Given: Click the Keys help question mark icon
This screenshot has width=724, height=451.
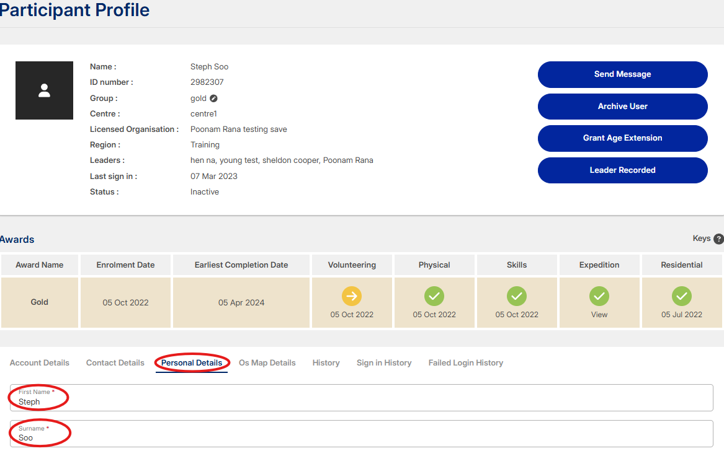Looking at the screenshot, I should [x=718, y=239].
